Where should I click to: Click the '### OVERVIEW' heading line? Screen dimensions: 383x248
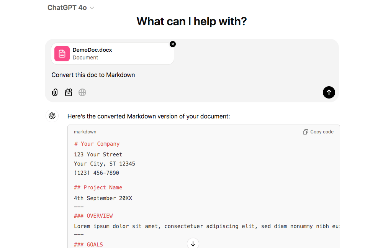coord(93,216)
